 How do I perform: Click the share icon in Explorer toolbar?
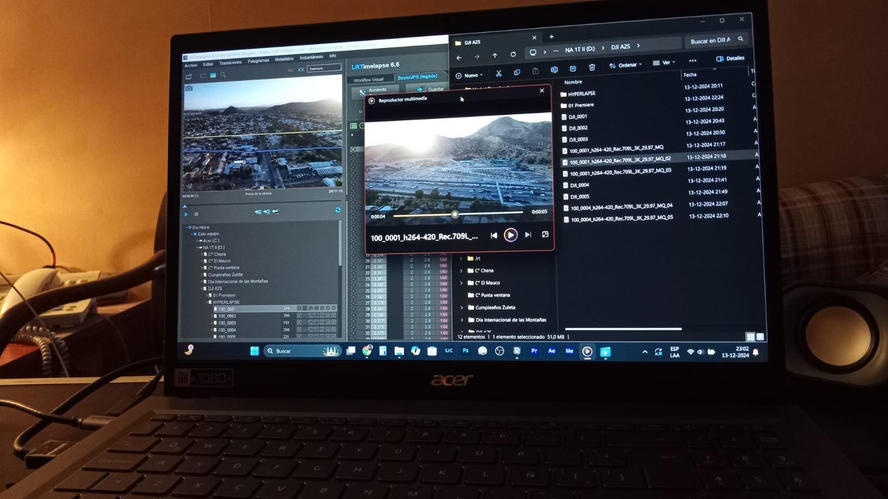click(573, 68)
